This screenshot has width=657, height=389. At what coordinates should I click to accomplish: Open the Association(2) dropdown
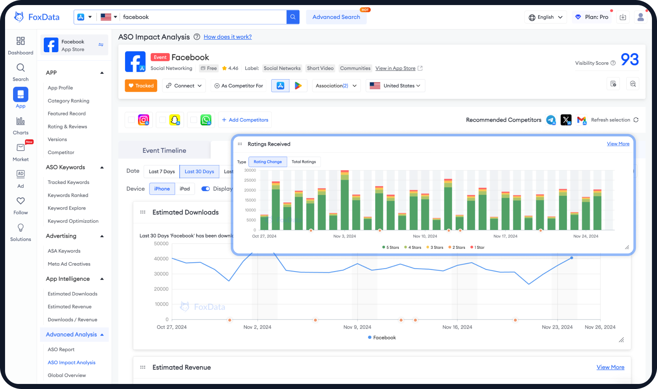coord(336,86)
